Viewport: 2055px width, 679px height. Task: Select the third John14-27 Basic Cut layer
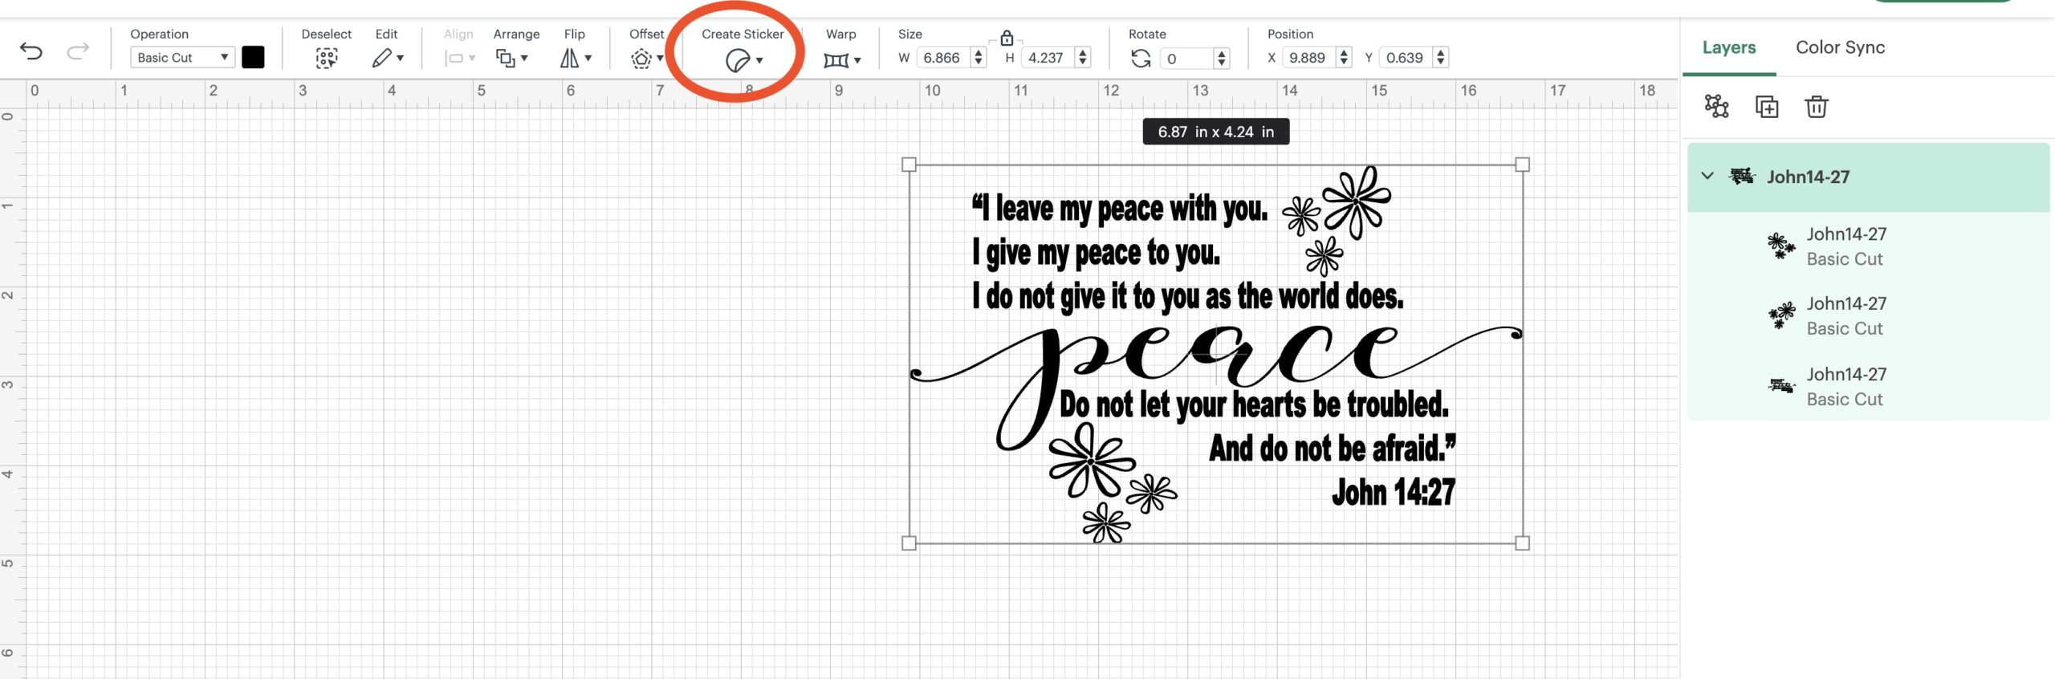1868,386
